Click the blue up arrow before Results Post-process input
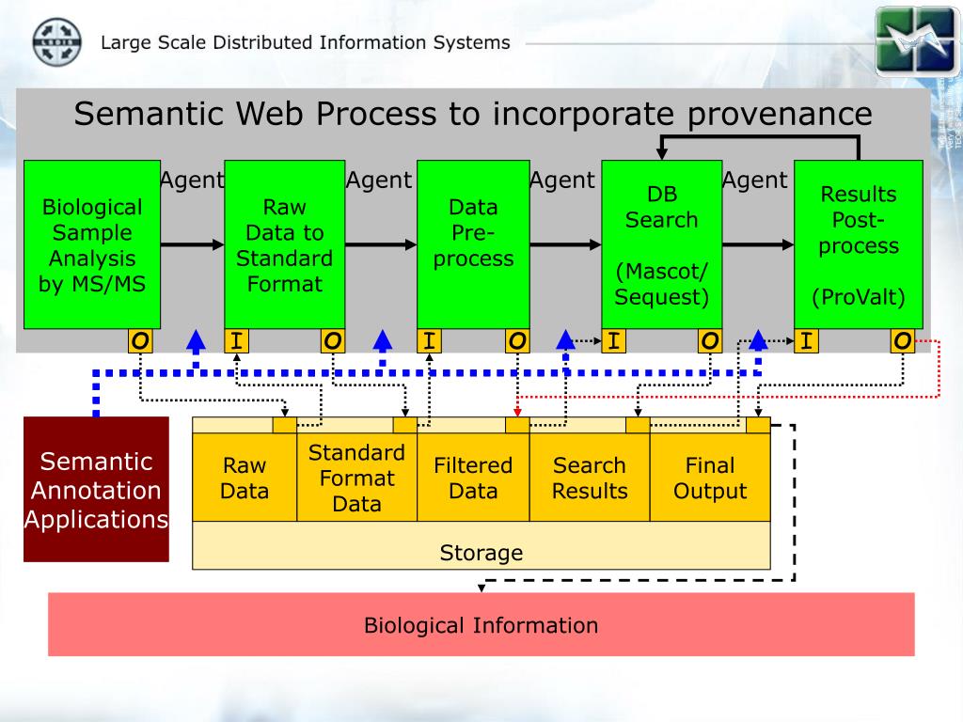 point(758,341)
